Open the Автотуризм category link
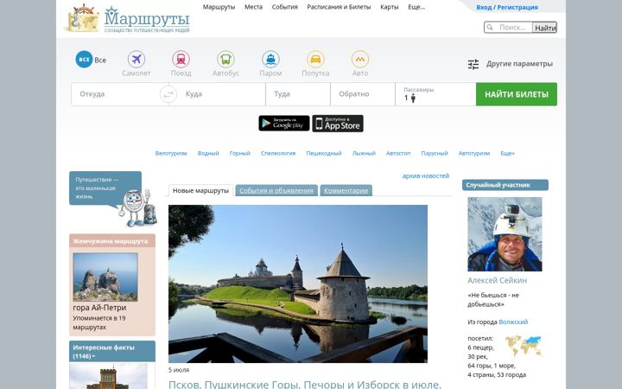The width and height of the screenshot is (622, 389). pyautogui.click(x=474, y=153)
